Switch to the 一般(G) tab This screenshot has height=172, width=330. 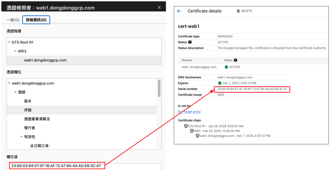point(13,20)
